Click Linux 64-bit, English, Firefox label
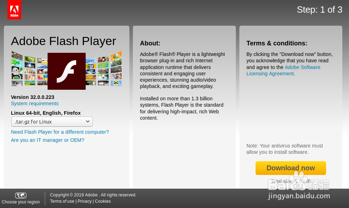The width and height of the screenshot is (349, 208). [46, 113]
